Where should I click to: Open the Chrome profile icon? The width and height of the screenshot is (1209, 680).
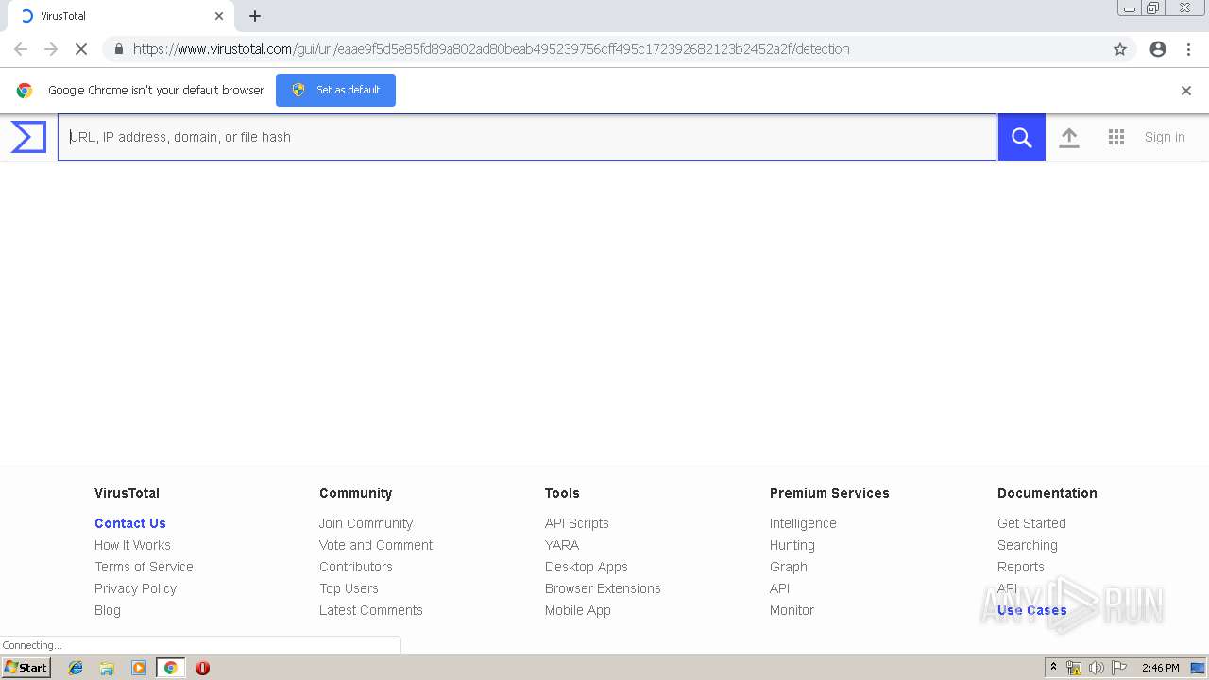[x=1158, y=49]
